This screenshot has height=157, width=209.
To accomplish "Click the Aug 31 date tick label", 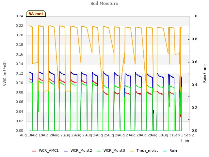I will (168, 135).
